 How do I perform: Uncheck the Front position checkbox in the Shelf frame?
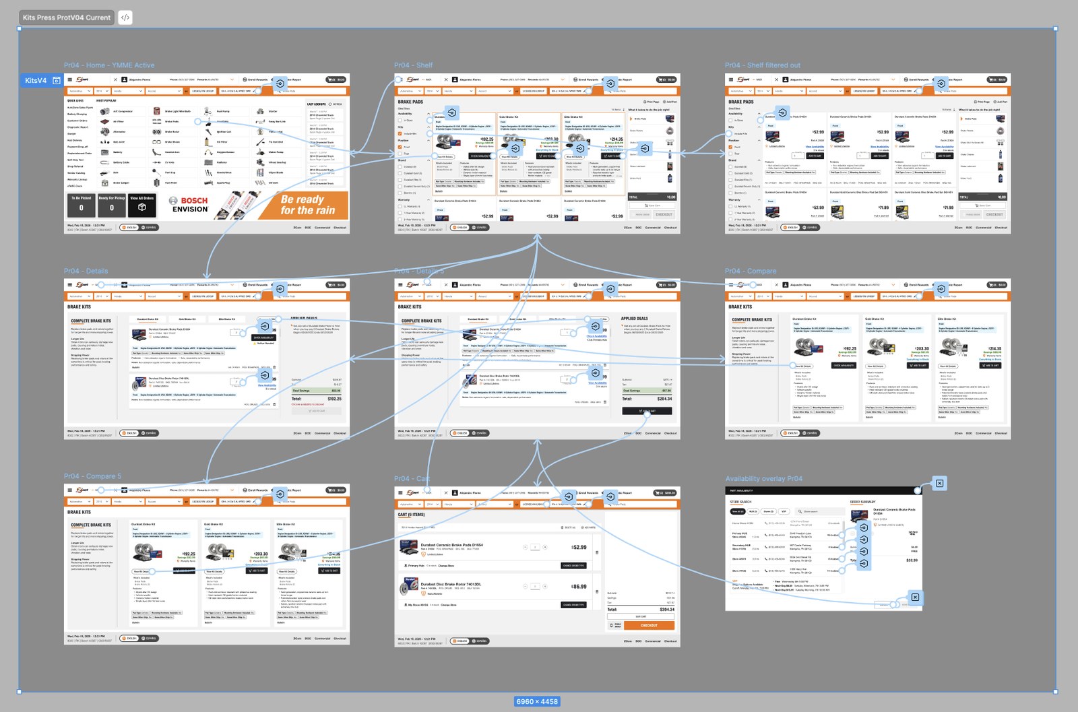click(x=400, y=147)
